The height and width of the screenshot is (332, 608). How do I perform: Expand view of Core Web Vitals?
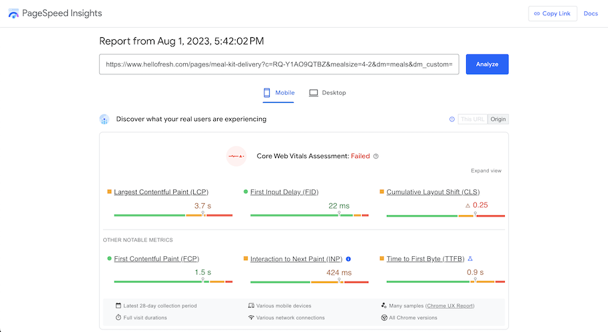(486, 171)
